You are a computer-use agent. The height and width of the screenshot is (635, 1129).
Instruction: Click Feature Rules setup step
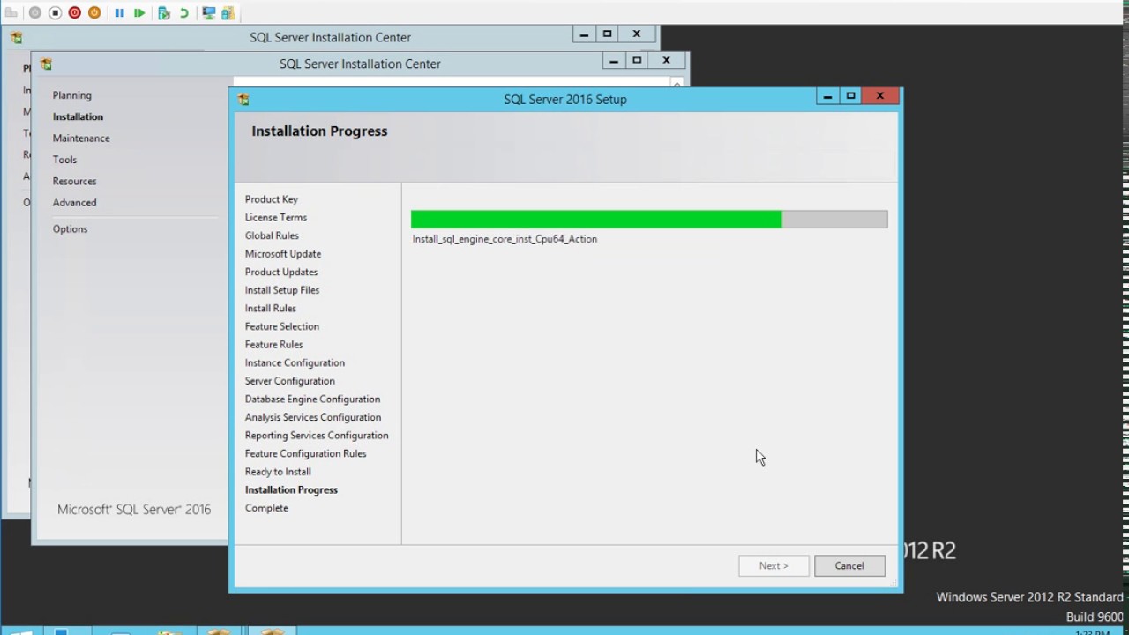click(x=273, y=345)
